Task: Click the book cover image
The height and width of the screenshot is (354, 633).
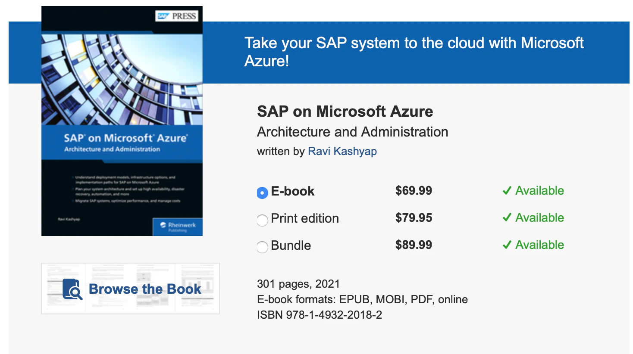Action: tap(122, 121)
